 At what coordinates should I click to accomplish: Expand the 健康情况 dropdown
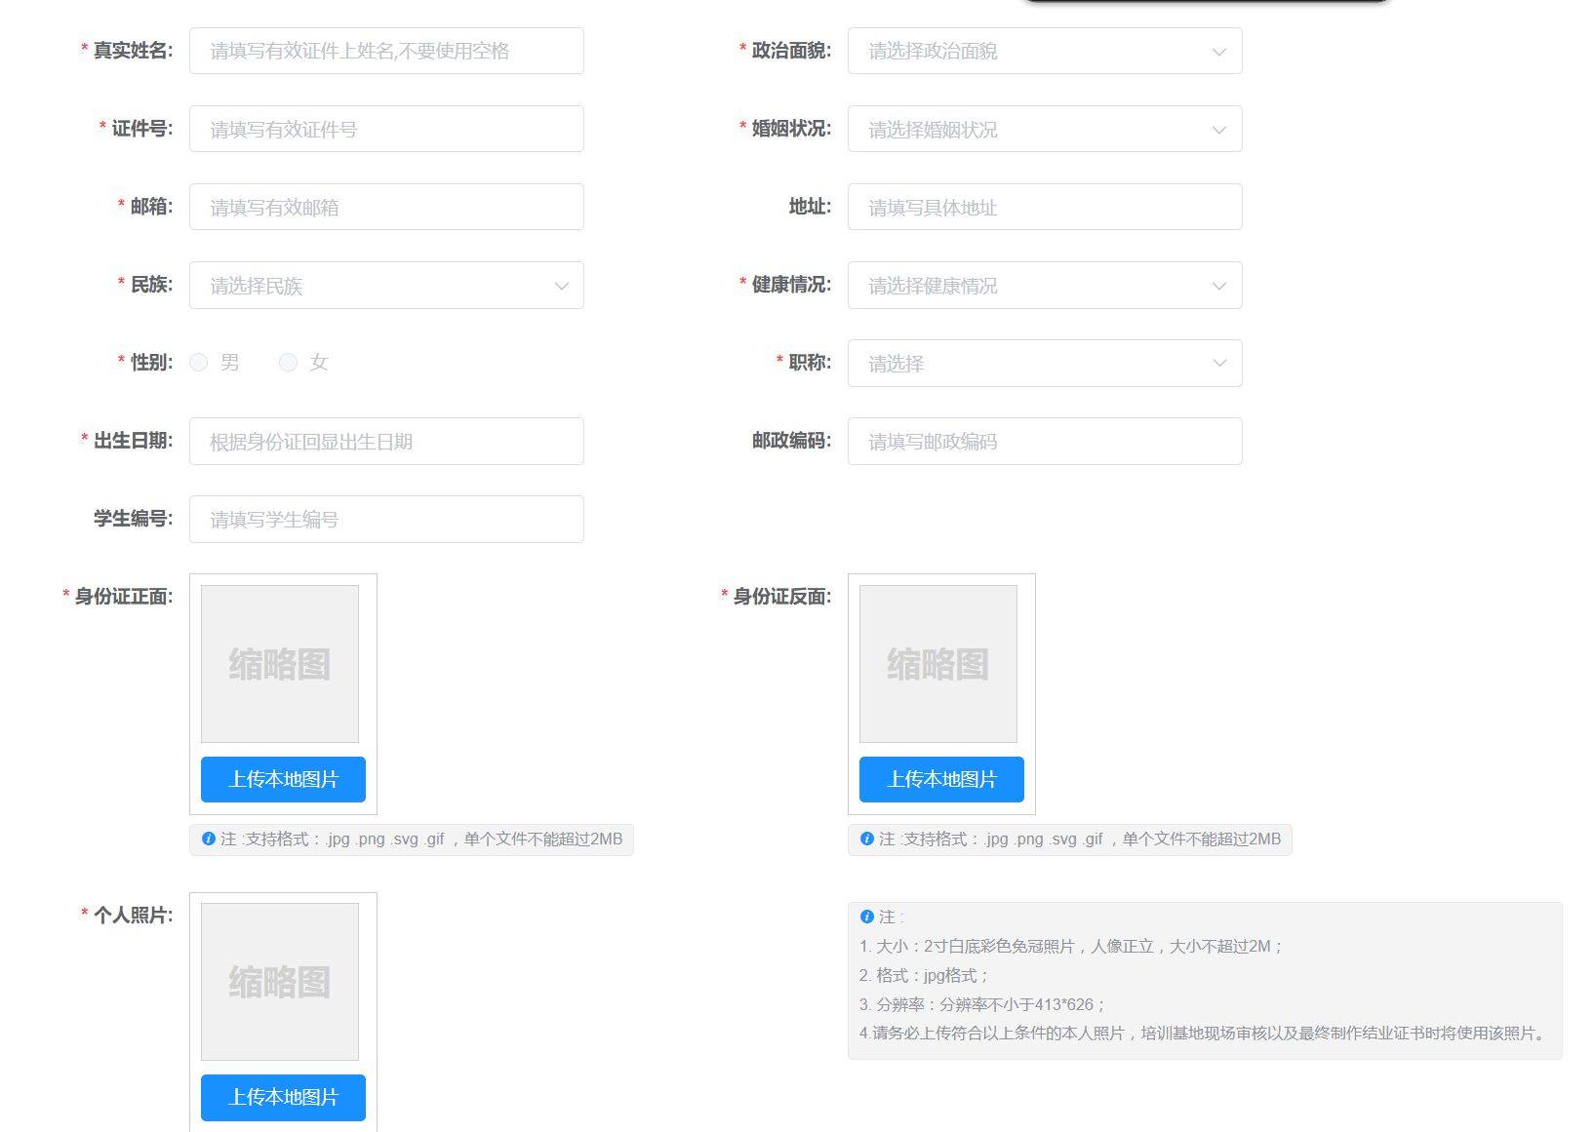(1044, 285)
